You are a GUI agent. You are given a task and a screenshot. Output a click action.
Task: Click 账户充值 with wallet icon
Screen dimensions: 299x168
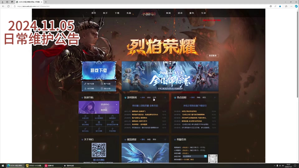[106, 84]
